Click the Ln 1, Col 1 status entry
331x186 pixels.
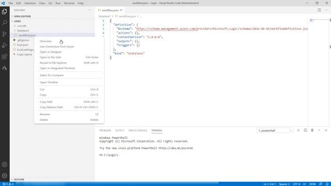[x=269, y=184]
